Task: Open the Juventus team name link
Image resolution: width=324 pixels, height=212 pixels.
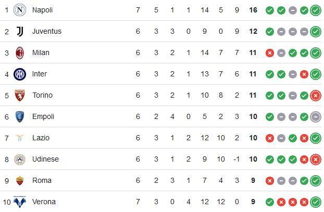Action: pos(47,31)
